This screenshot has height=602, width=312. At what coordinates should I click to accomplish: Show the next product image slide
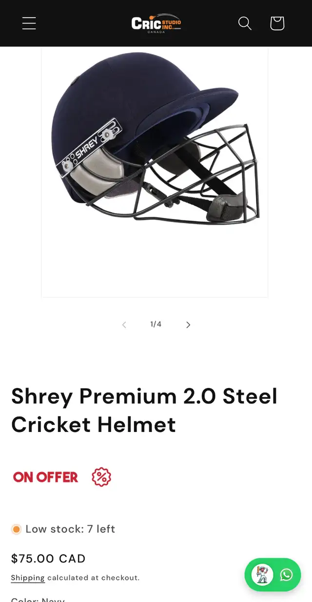188,325
